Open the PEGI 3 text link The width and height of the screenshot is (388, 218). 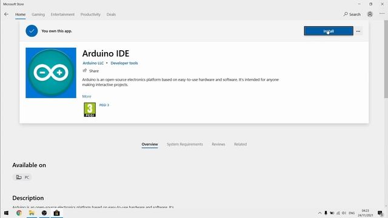coord(104,105)
